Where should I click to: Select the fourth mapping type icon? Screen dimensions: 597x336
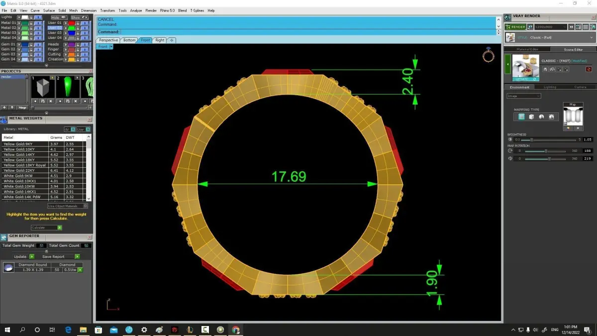click(551, 116)
